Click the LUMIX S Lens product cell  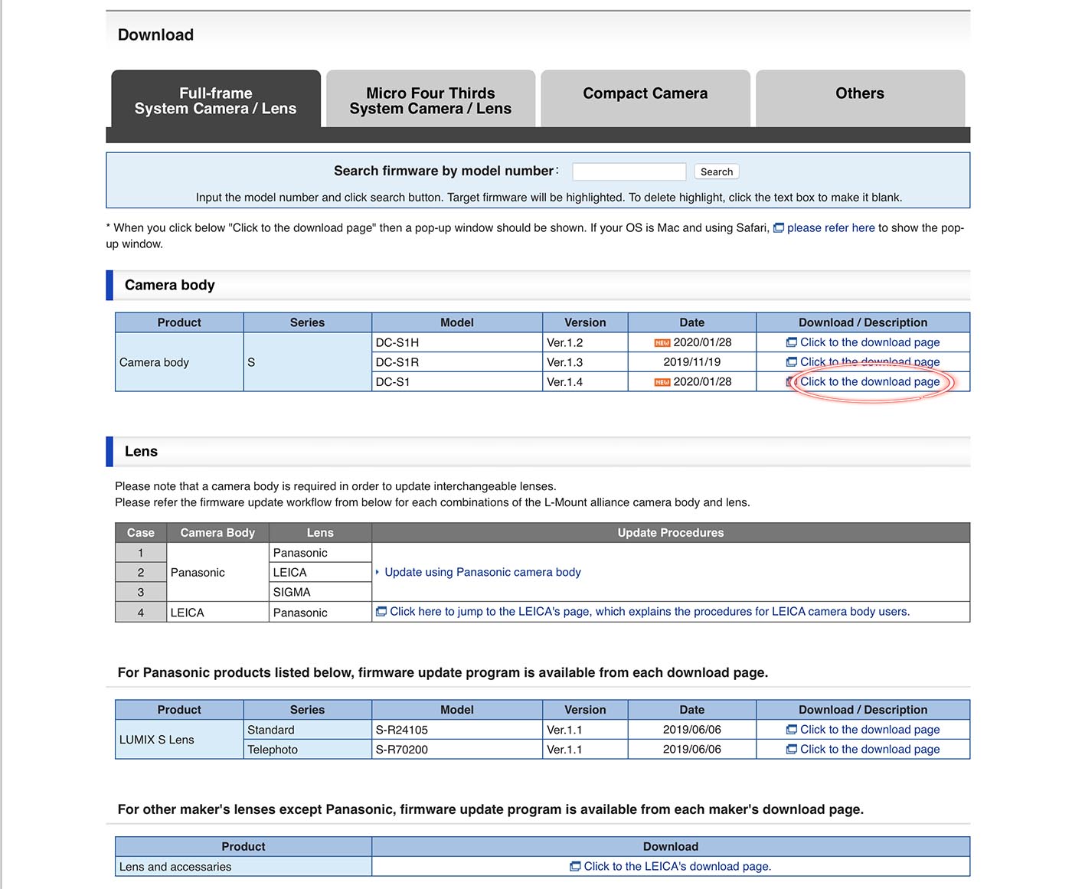179,740
